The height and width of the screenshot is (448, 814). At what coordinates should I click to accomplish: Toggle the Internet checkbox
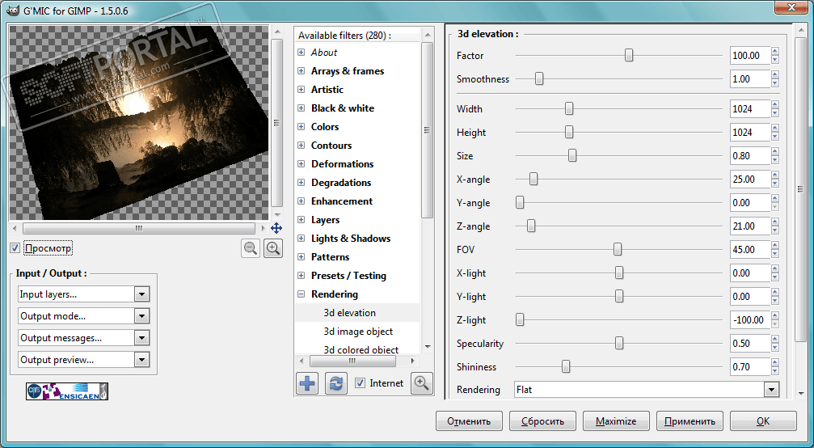(x=360, y=383)
